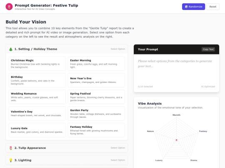Click the pink tulip logo icon
Viewport: 225px width, 168px height.
click(9, 7)
